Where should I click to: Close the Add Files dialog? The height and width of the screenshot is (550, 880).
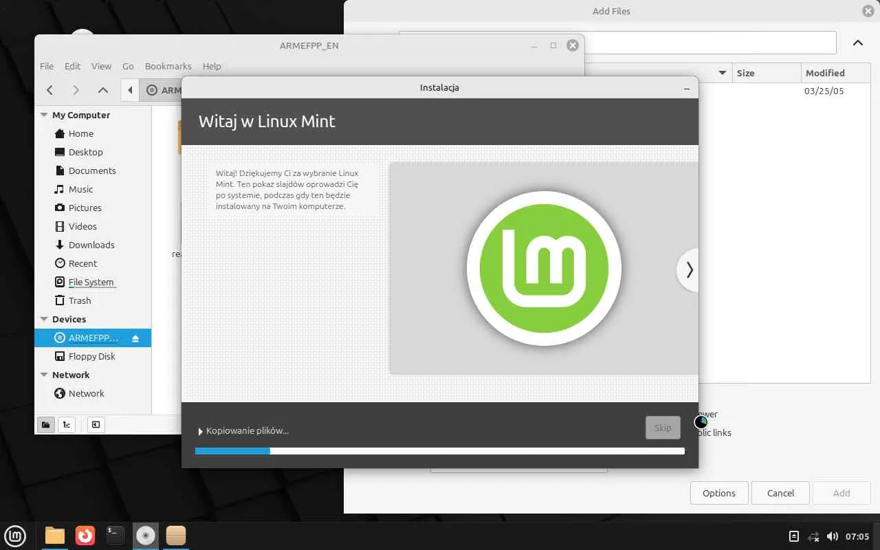tap(868, 11)
